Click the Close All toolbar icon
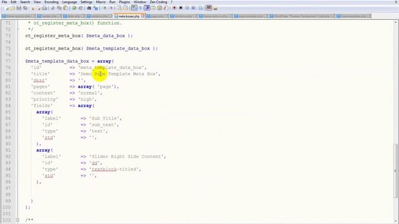The height and width of the screenshot is (224, 399). pyautogui.click(x=39, y=8)
